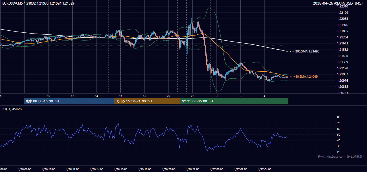Click the RSI(14) 45.0260 indicator label

13,109
